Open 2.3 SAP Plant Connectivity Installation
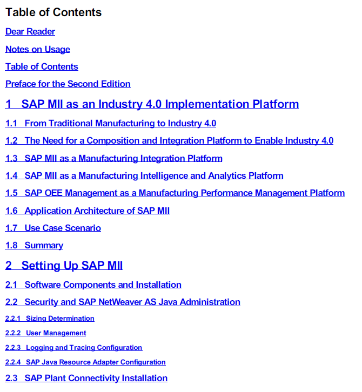 coord(86,378)
